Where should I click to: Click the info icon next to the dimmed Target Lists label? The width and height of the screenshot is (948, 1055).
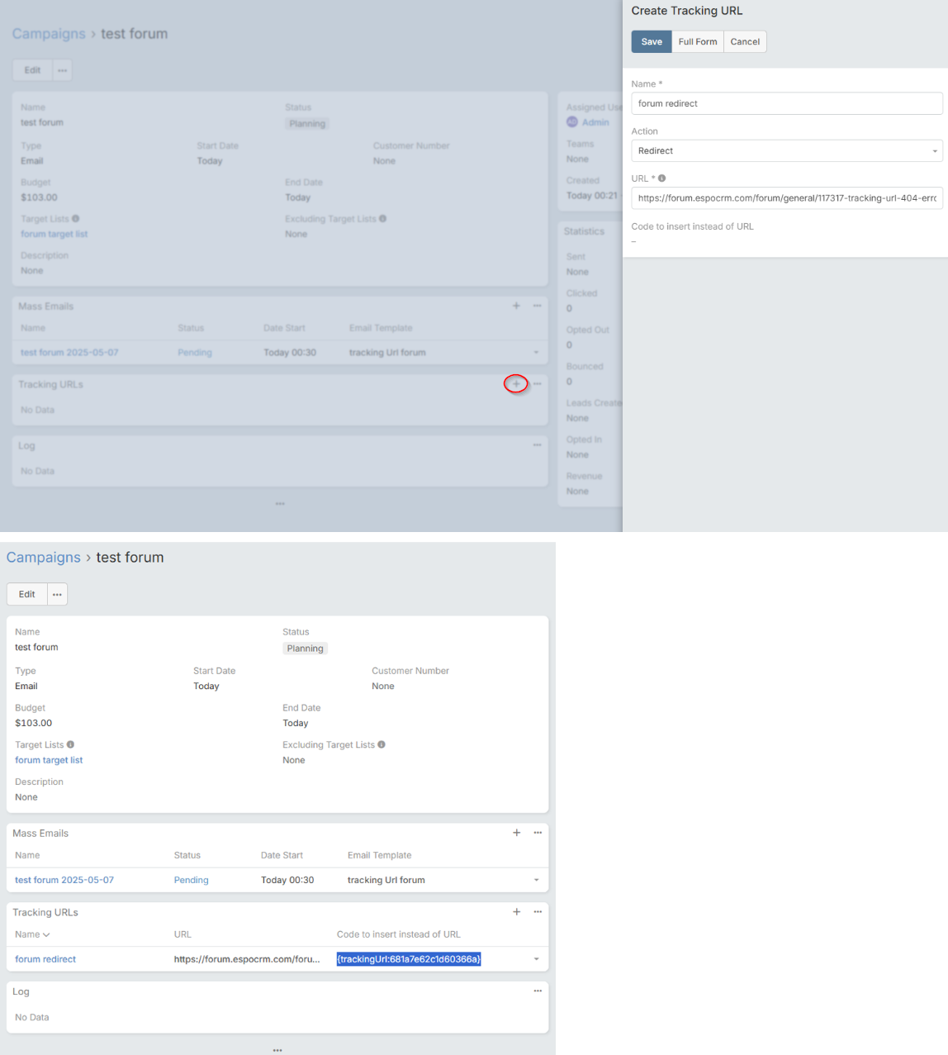(76, 219)
